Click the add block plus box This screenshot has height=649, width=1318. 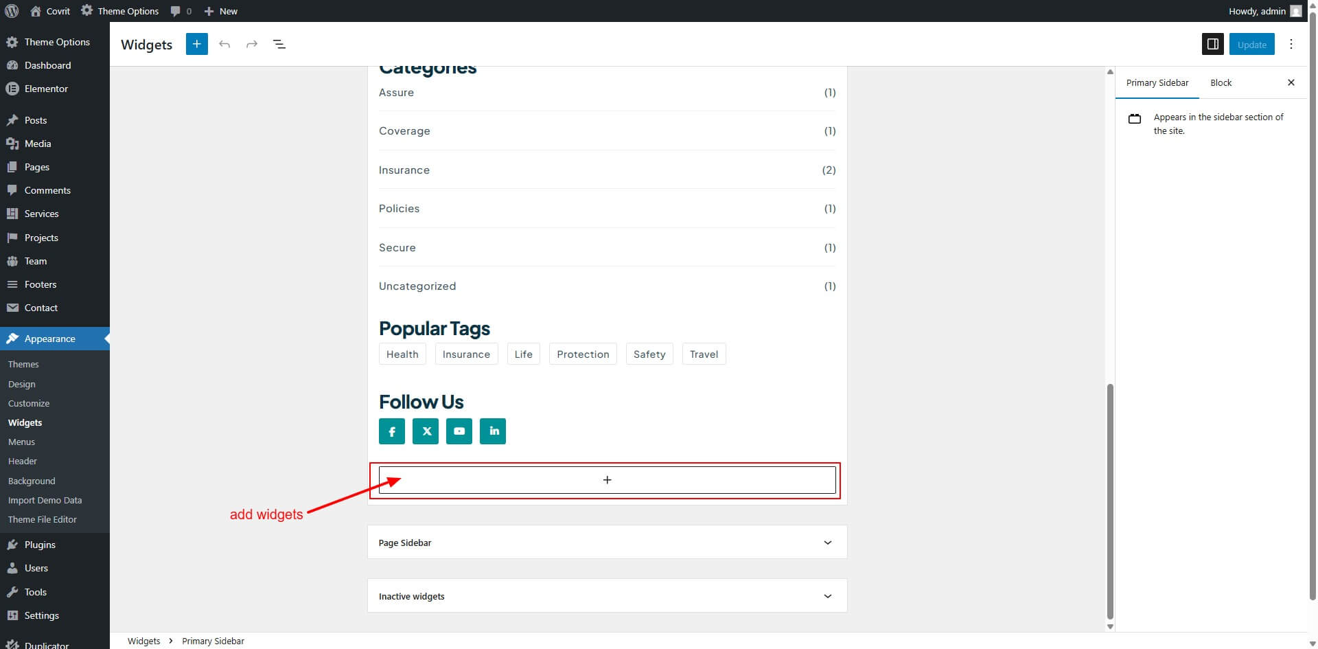tap(607, 480)
